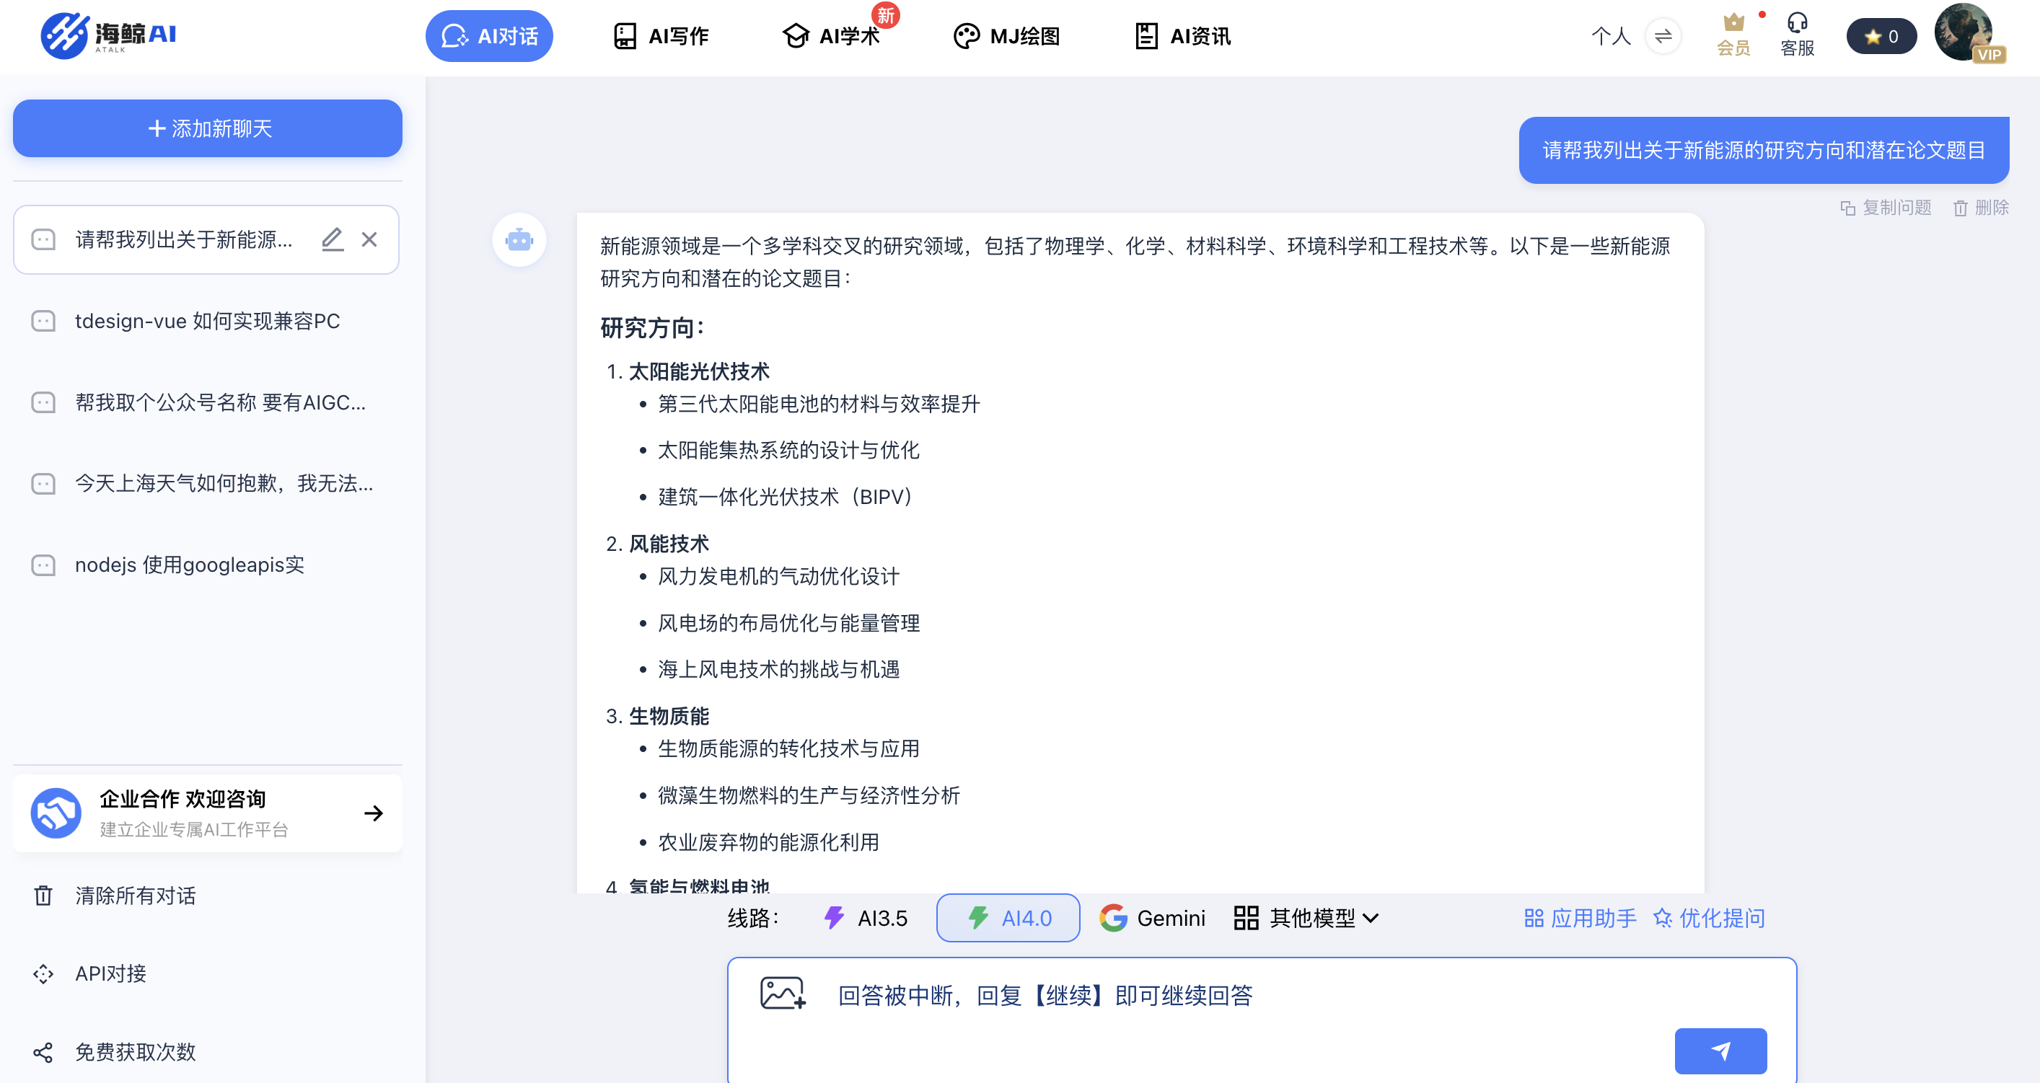Click the account switch arrows icon

(x=1663, y=35)
